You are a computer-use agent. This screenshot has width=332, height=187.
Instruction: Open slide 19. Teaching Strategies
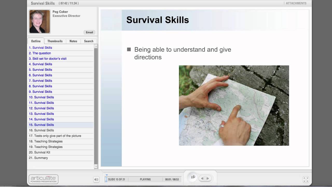(x=61, y=147)
